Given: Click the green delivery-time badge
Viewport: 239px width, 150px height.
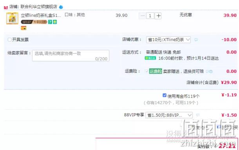Looking at the screenshot, I should point(150,58).
